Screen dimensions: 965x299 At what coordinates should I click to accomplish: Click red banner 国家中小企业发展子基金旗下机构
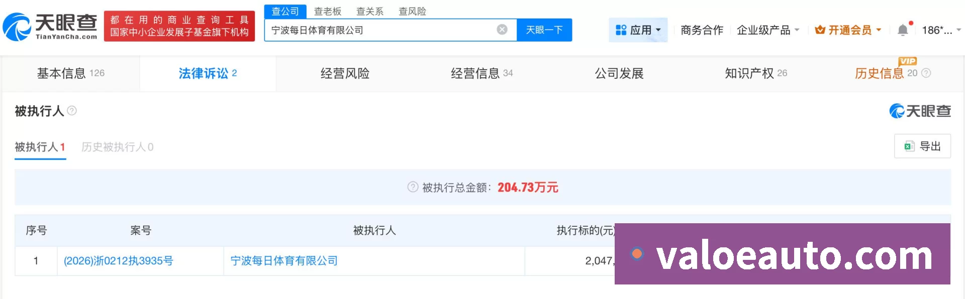pyautogui.click(x=179, y=26)
